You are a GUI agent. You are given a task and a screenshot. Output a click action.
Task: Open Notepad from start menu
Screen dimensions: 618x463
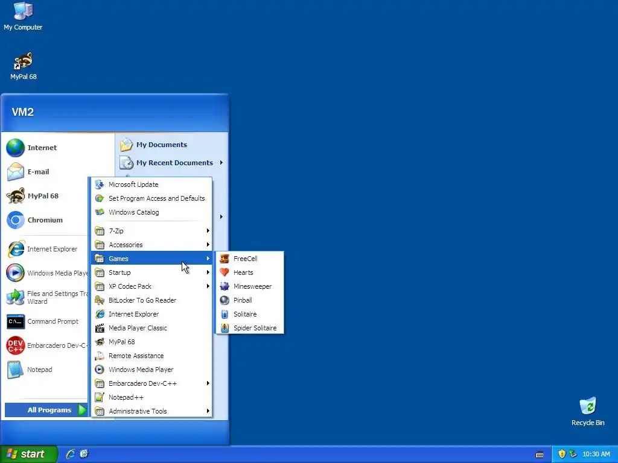pos(46,370)
